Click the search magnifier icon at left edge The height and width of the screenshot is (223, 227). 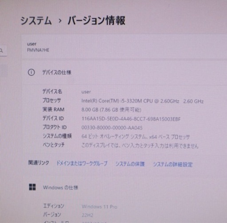(1, 51)
